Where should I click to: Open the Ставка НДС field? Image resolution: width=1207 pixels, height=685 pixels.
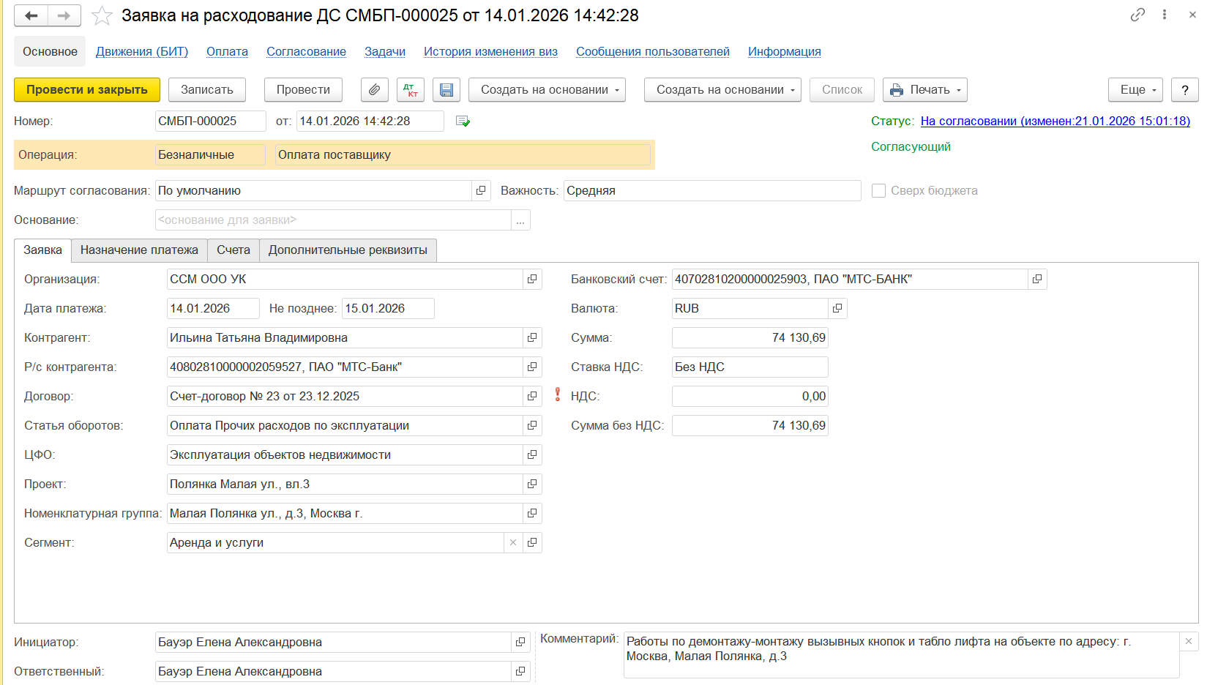tap(750, 367)
